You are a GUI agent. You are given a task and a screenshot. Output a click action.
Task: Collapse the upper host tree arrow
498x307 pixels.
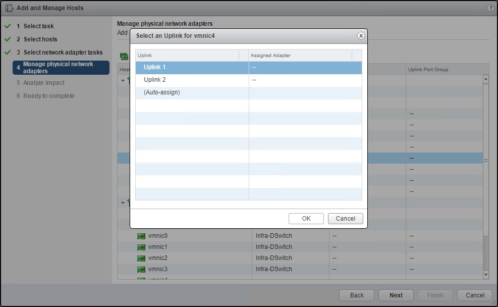tap(122, 81)
